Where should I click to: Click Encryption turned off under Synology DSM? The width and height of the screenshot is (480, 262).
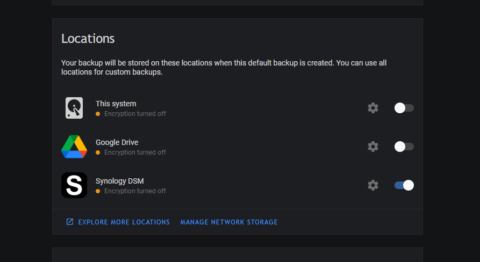pos(135,191)
